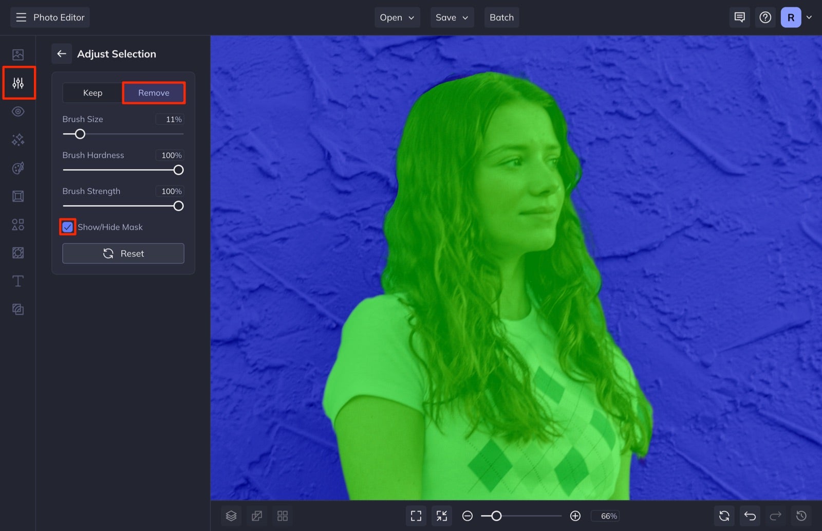Click the eye retouch tool icon
This screenshot has height=531, width=822.
point(18,111)
